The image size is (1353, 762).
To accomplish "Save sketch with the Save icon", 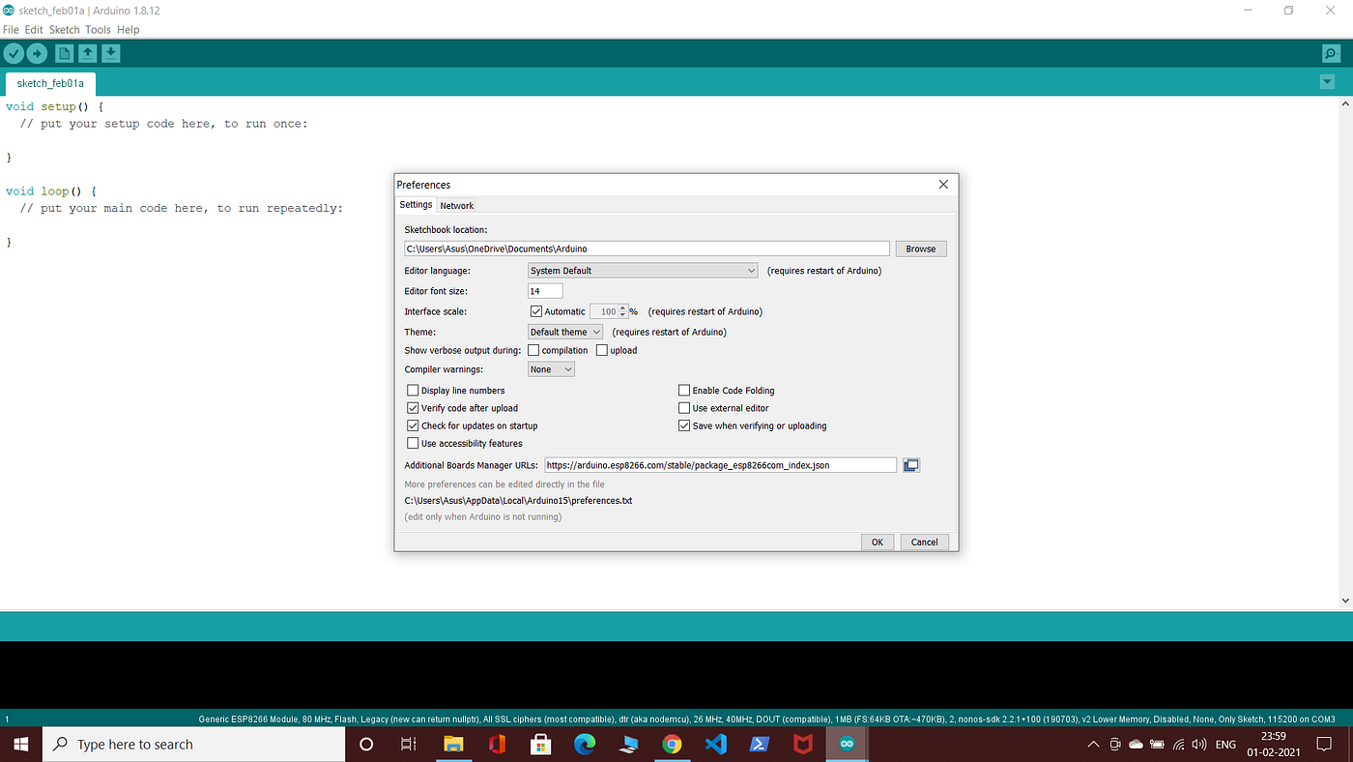I will [111, 53].
